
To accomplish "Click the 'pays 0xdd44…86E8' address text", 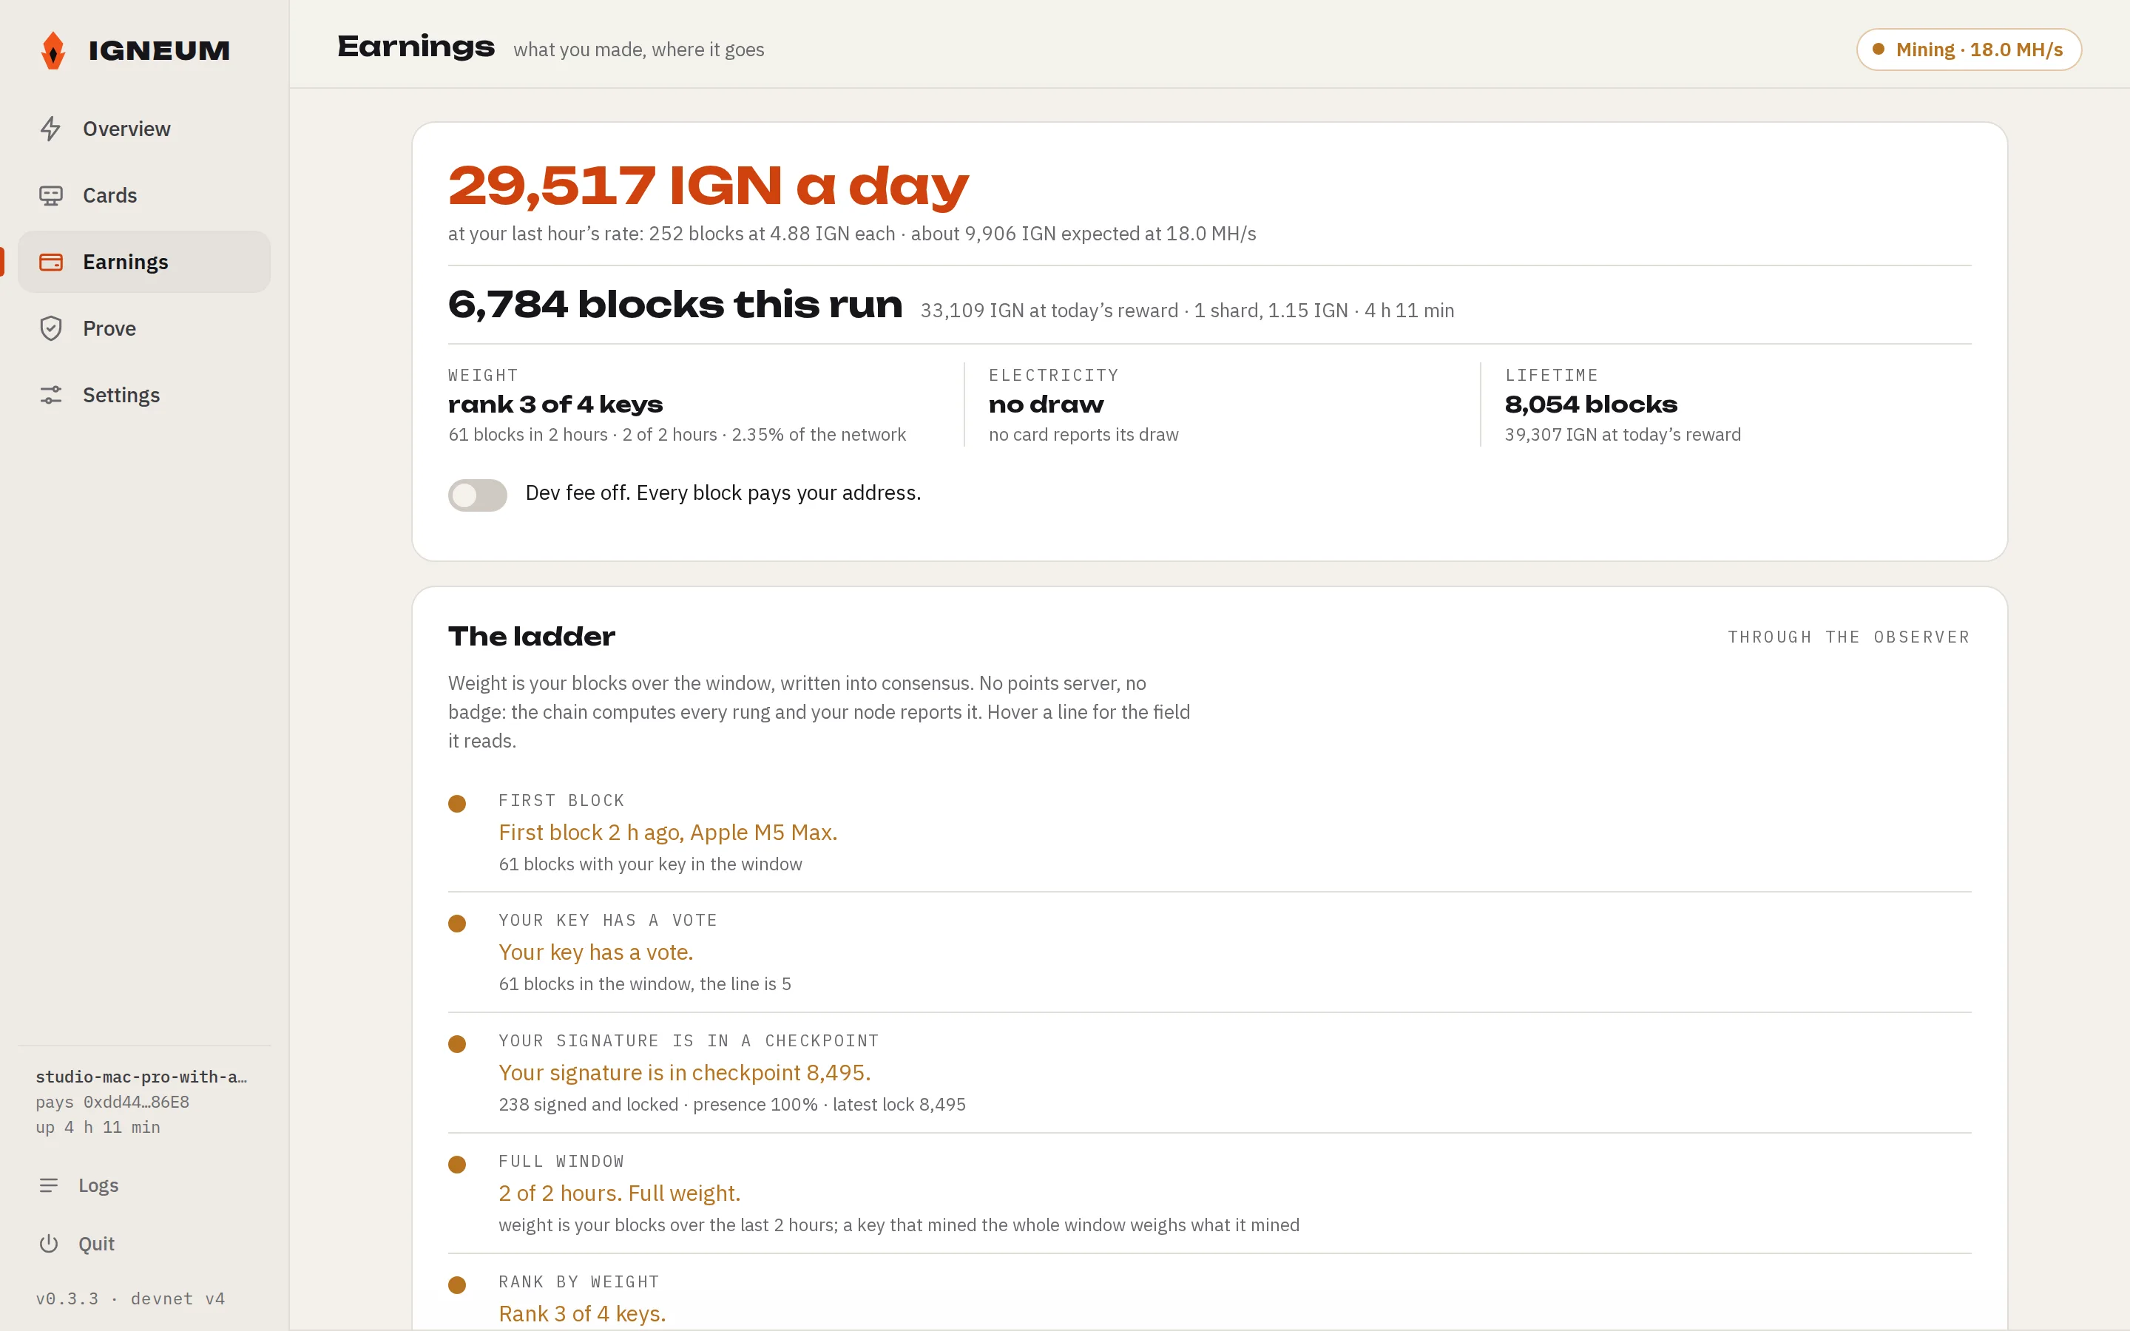I will click(112, 1102).
